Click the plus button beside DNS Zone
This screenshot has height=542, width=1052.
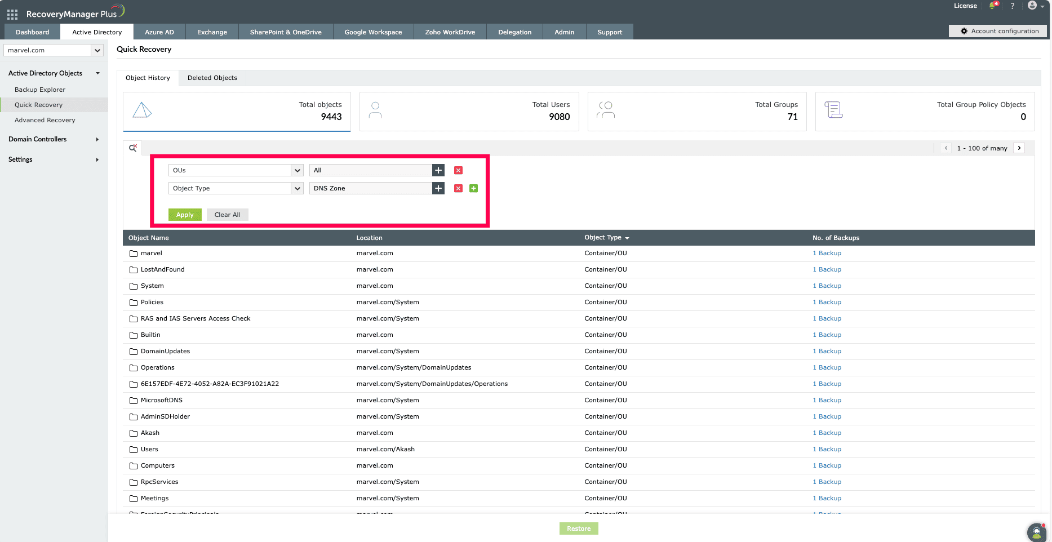(x=438, y=188)
